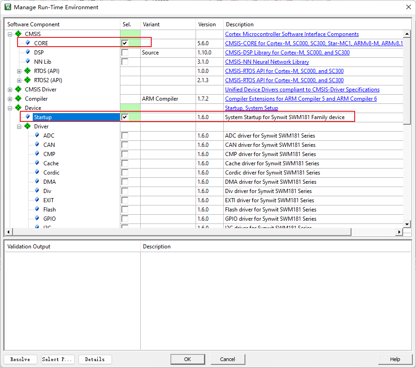
Task: Collapse the Device tree node
Action: coord(10,108)
